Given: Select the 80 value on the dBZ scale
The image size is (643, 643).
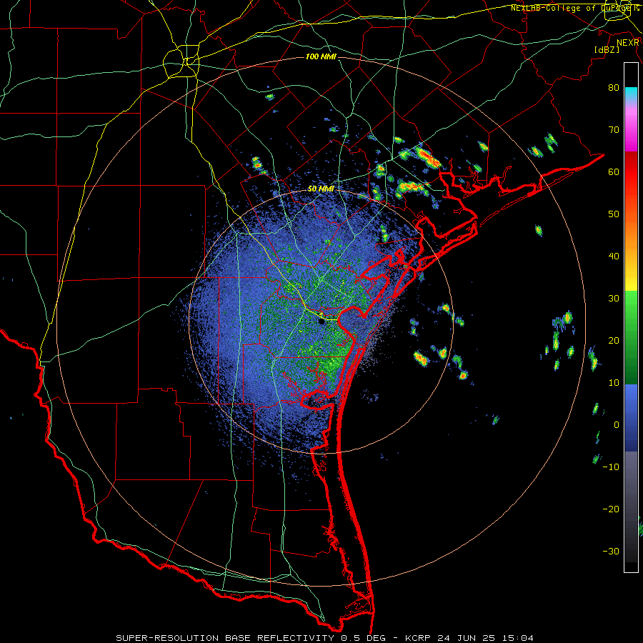Looking at the screenshot, I should [614, 87].
